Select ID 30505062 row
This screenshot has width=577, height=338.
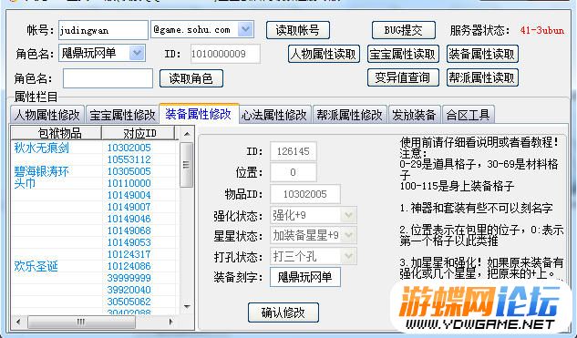(x=129, y=302)
